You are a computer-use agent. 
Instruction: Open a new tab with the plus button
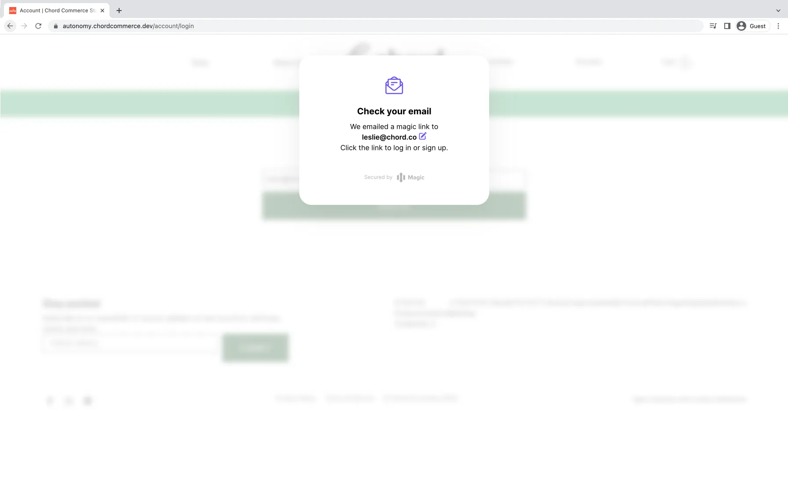tap(119, 11)
